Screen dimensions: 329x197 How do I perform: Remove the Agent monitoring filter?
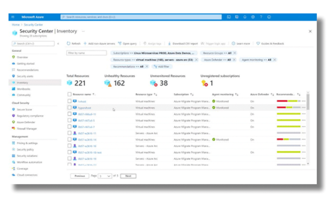tap(275, 60)
